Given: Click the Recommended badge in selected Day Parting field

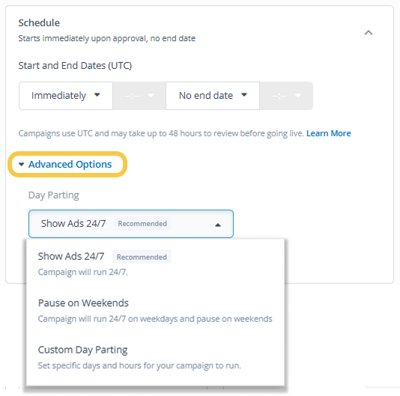Looking at the screenshot, I should pyautogui.click(x=142, y=224).
